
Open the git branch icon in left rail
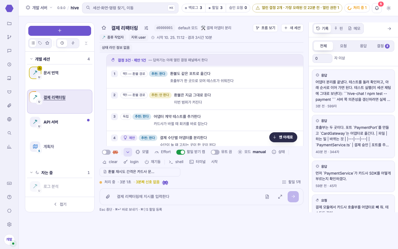click(x=9, y=37)
